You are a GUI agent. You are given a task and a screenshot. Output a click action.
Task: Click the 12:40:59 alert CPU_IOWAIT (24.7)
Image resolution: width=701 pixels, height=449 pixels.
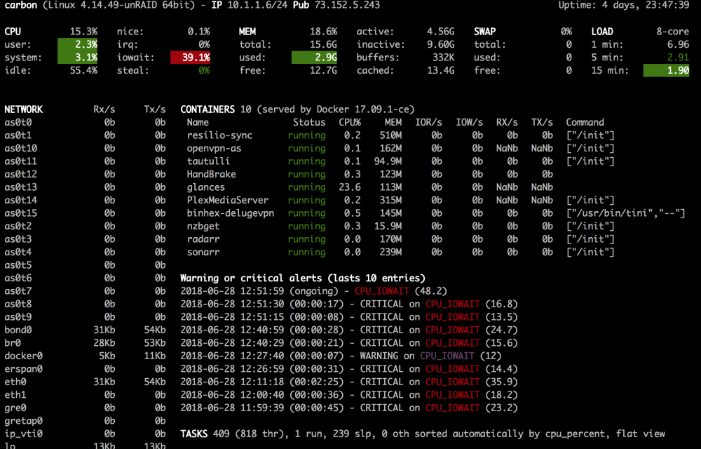[x=348, y=330]
